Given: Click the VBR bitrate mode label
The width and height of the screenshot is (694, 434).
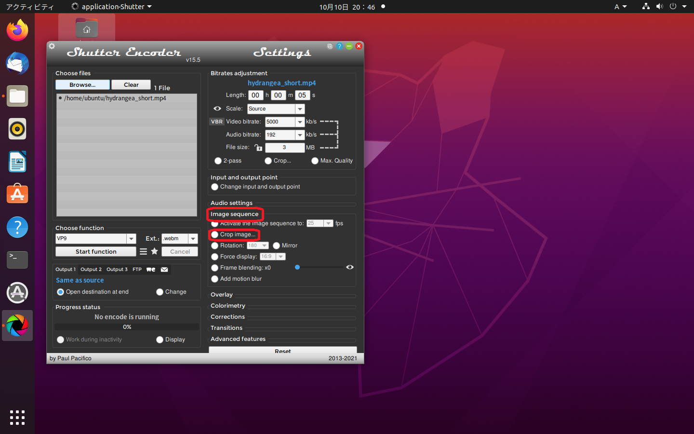Looking at the screenshot, I should pyautogui.click(x=217, y=122).
